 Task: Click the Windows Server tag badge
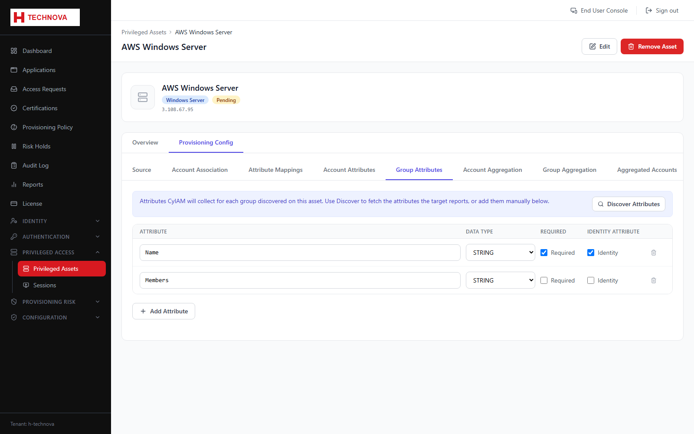pos(185,100)
